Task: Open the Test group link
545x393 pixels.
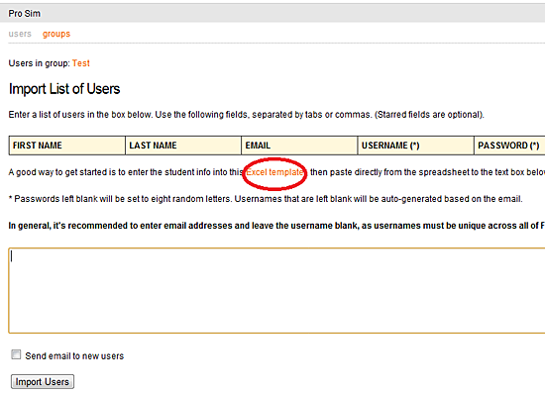Action: click(81, 63)
